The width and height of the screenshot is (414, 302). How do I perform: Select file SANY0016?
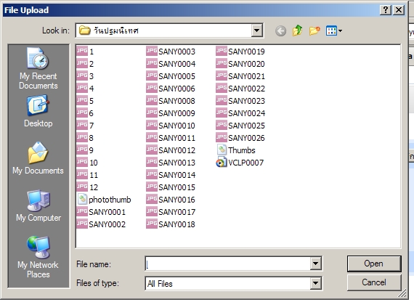tap(171, 200)
